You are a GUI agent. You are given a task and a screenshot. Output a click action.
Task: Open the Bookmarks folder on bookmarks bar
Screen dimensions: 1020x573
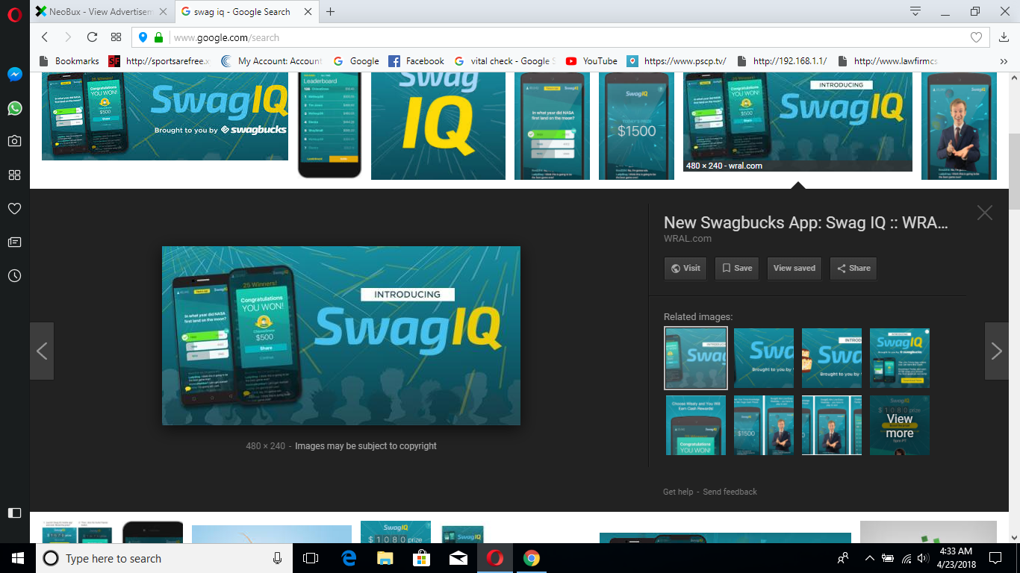pyautogui.click(x=69, y=61)
